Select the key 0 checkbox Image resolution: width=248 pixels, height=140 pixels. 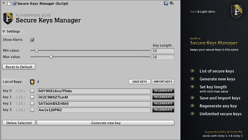point(32,91)
